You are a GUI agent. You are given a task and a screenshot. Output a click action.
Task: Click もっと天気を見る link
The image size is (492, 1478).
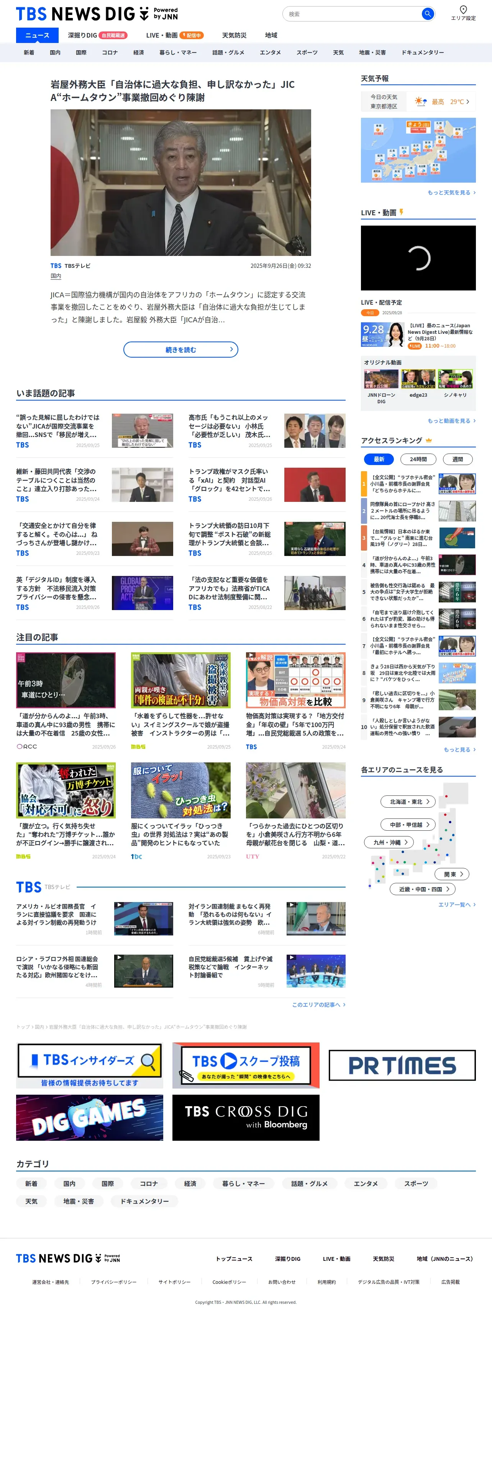[451, 193]
